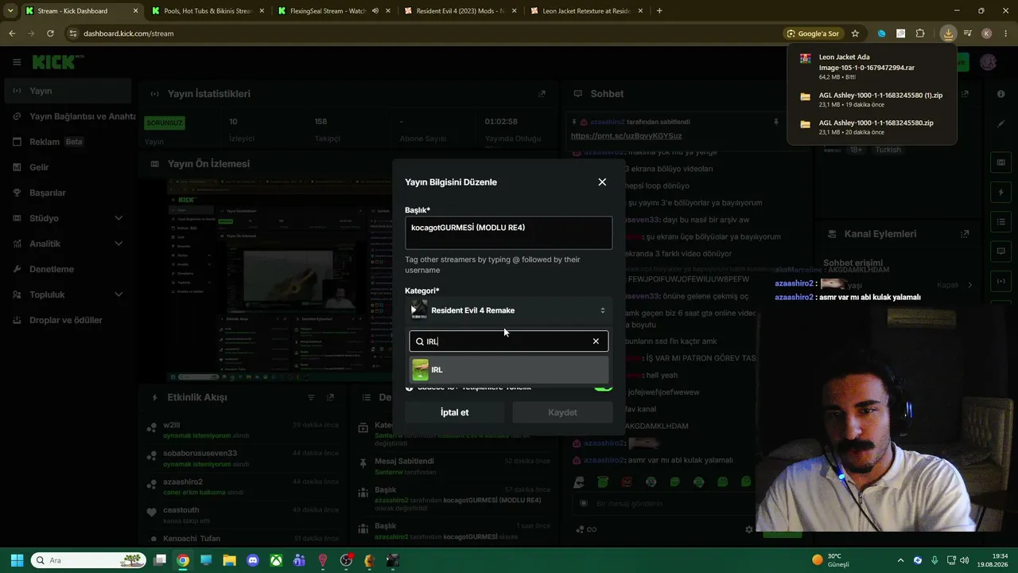Open Discord from the taskbar

tap(253, 560)
